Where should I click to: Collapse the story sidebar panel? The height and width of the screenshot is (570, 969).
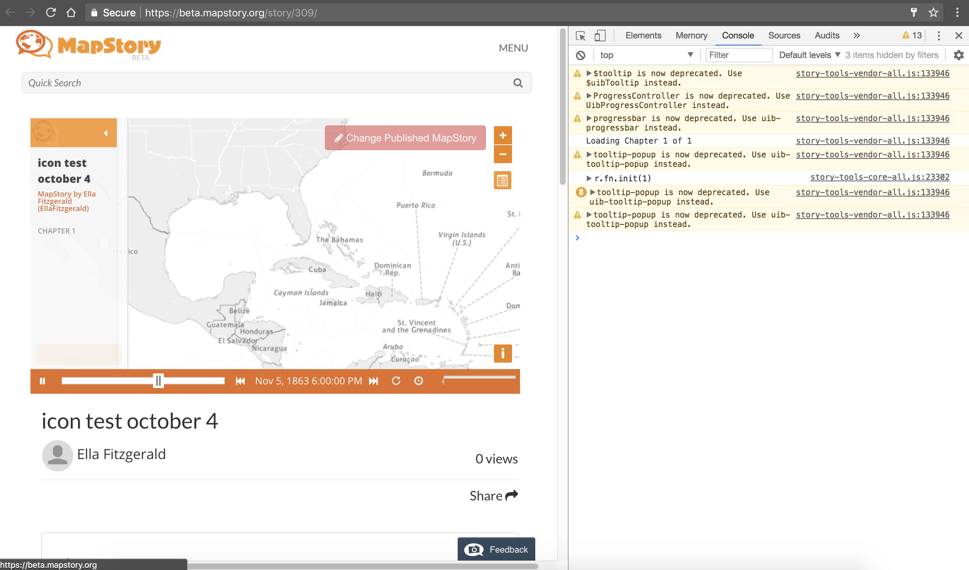(x=106, y=133)
